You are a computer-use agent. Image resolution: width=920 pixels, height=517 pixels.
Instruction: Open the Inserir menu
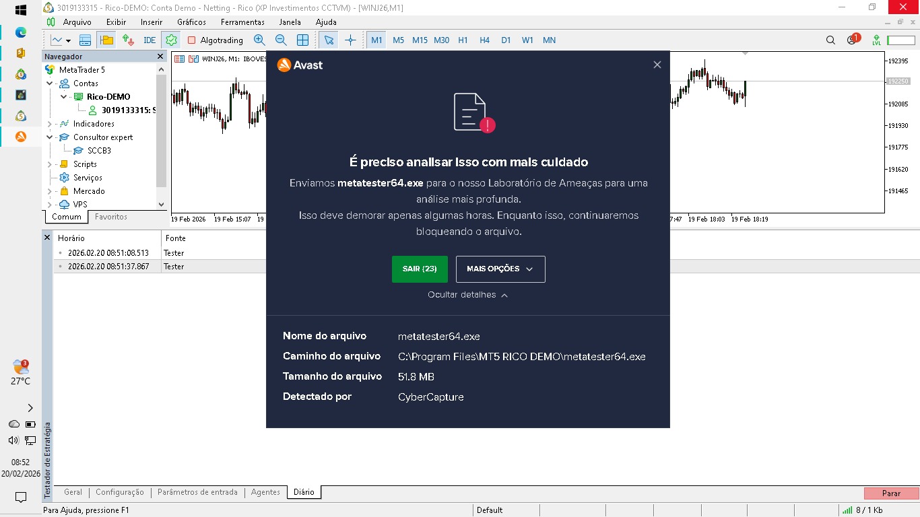(x=152, y=22)
